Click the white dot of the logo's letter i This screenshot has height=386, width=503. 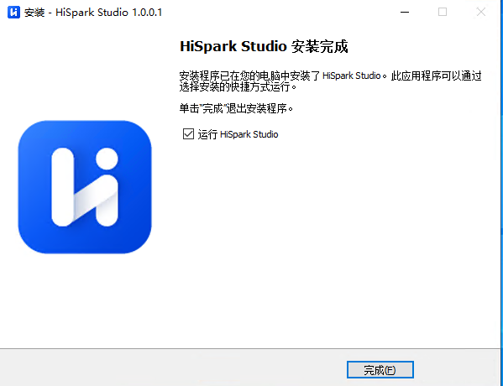coord(107,159)
